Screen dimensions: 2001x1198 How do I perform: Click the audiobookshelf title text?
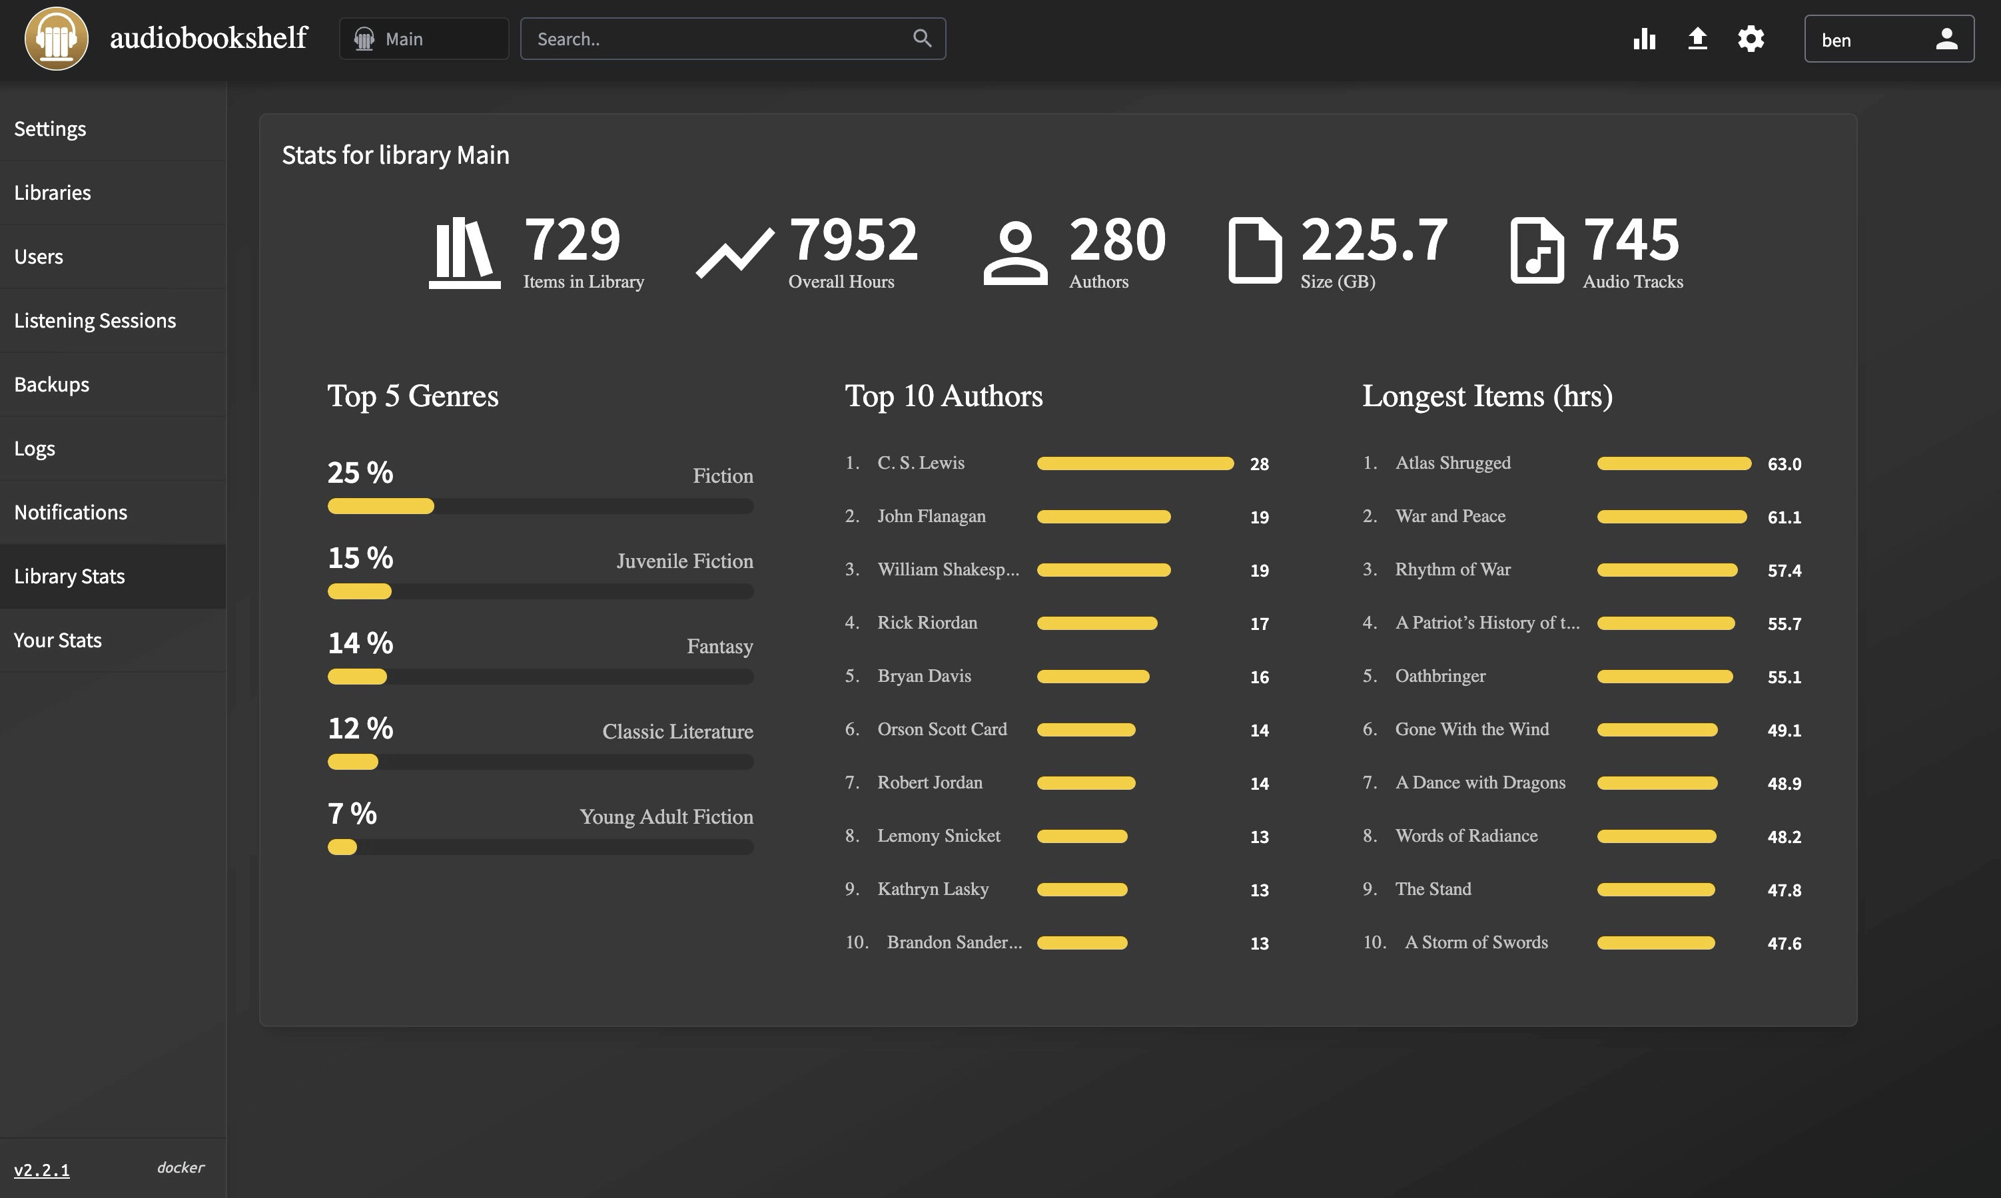tap(208, 37)
